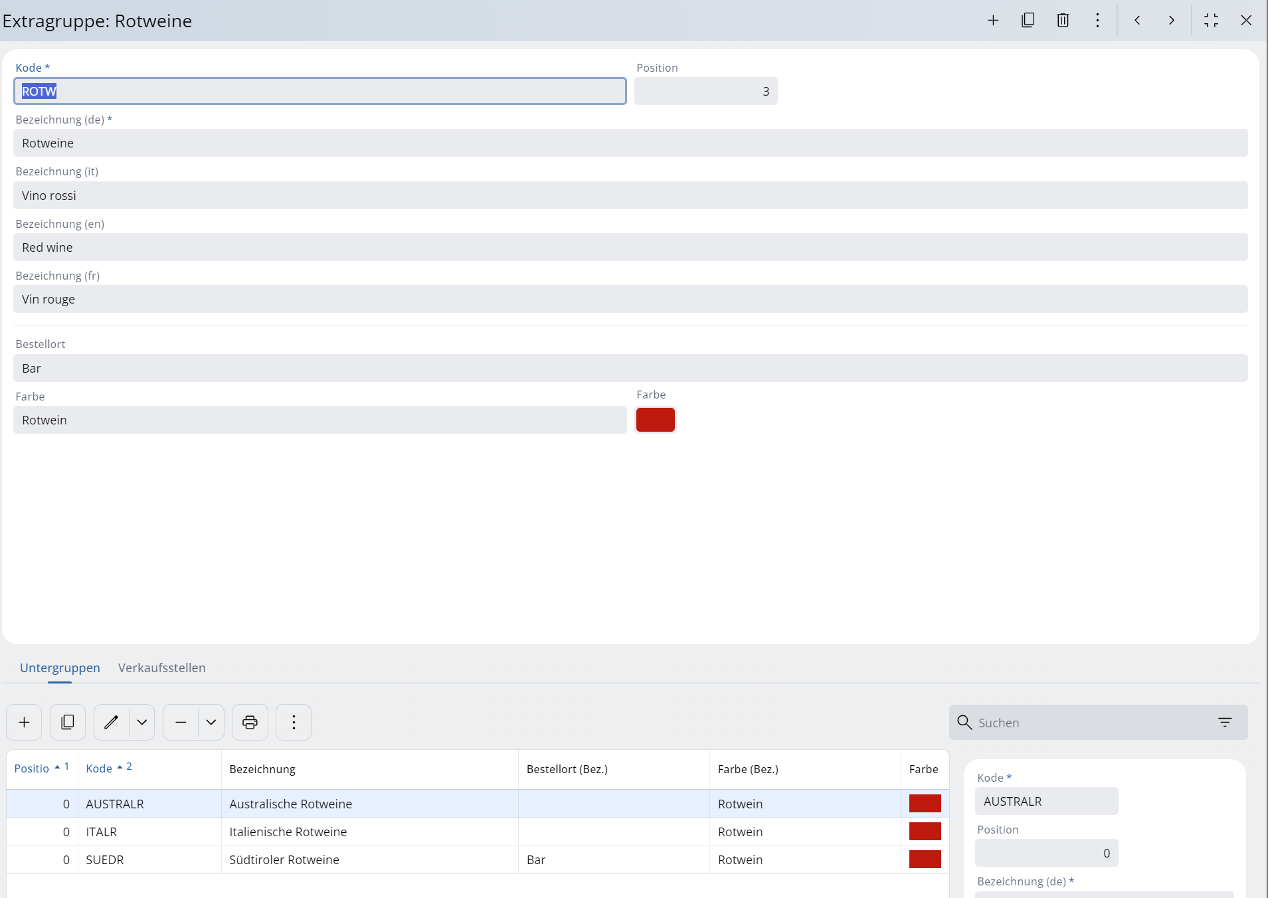This screenshot has width=1268, height=898.
Task: Select the Italienische Rotweine row
Action: (x=288, y=832)
